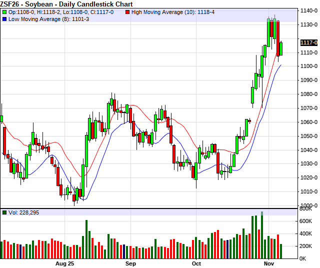Screen dimensions: 320x268
Task: Click the Oct month label on time axis
Action: pos(196,263)
